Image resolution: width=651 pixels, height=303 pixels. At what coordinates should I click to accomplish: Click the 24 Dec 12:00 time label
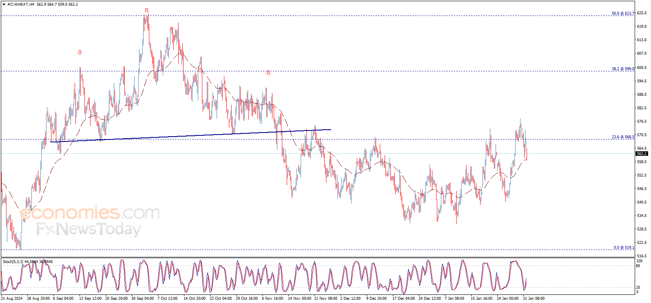[430, 299]
